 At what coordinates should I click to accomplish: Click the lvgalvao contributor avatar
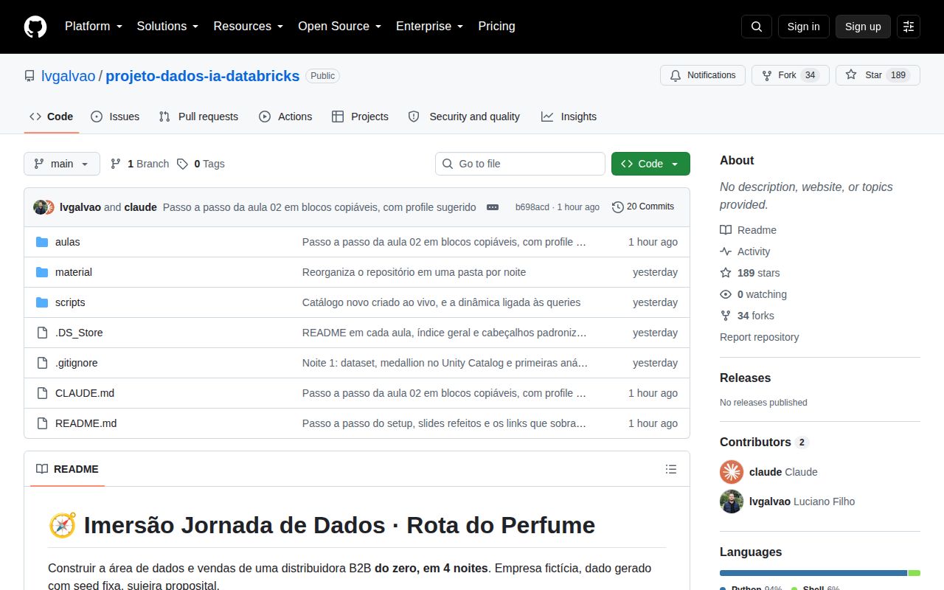coord(732,502)
